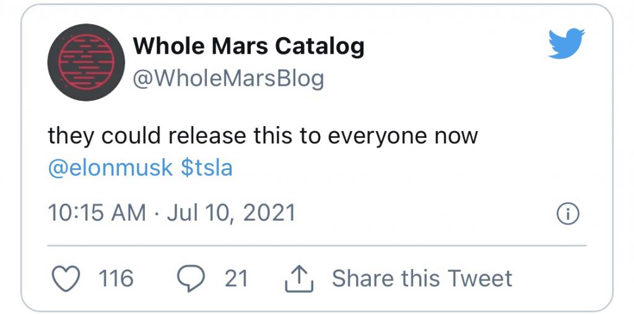This screenshot has width=634, height=314.
Task: Open the @elonmusk mention link
Action: 110,168
